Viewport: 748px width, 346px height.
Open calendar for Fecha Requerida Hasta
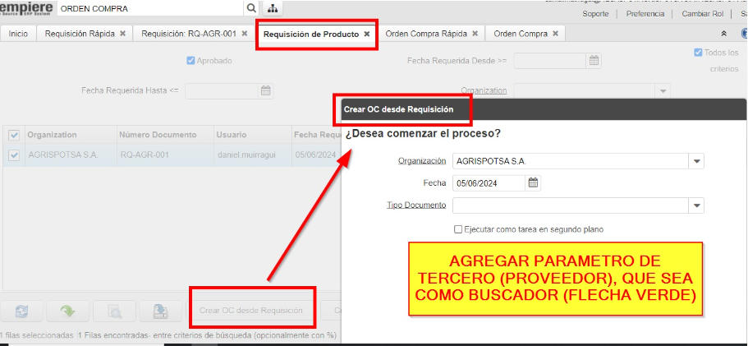point(266,90)
